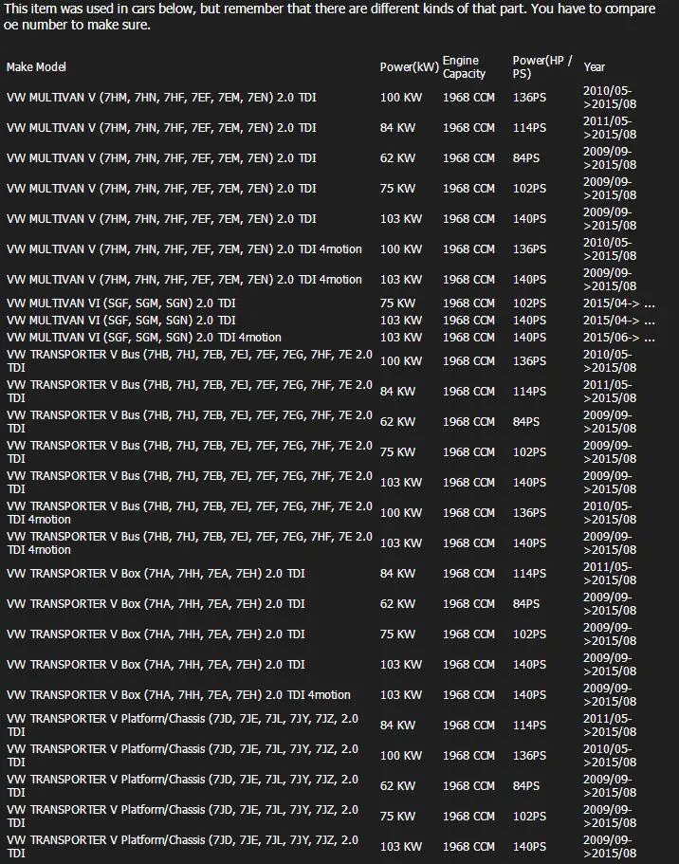This screenshot has height=864, width=679.
Task: Click "103 KW" in TRANSPORTER V Bus 4motion row
Action: (401, 543)
